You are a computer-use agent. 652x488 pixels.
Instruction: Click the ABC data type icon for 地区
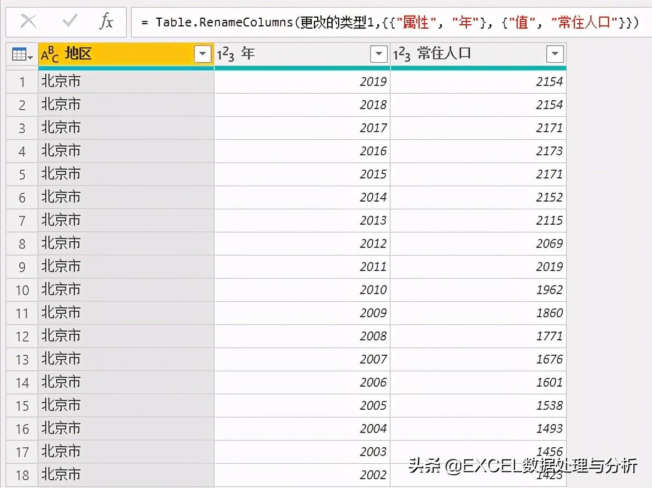pos(50,54)
